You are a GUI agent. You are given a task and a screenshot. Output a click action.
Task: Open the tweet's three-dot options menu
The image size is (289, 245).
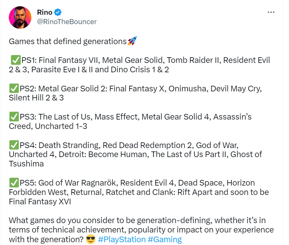[x=271, y=12]
